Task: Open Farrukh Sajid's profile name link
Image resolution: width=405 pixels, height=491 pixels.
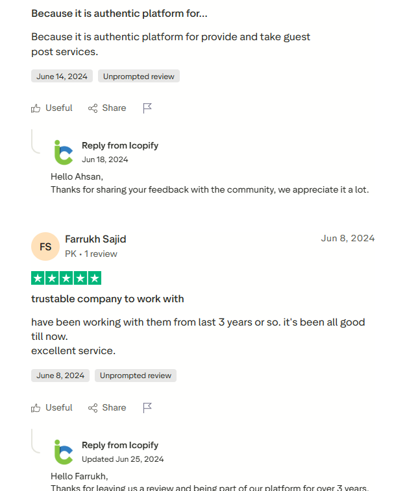Action: [95, 239]
